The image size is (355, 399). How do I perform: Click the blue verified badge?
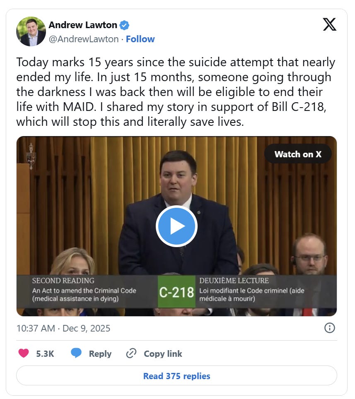(124, 25)
